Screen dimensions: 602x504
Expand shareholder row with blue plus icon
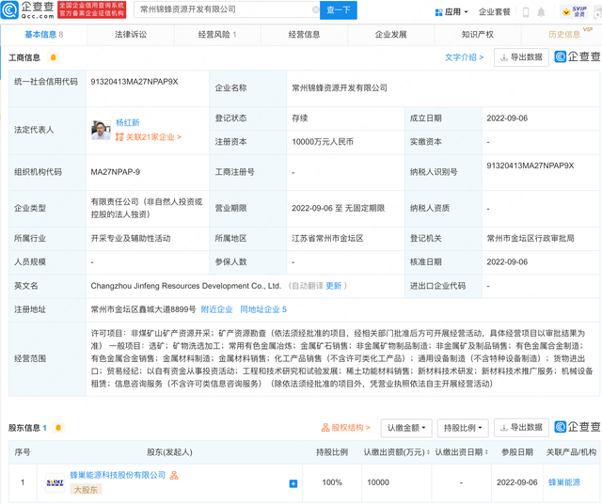(x=293, y=483)
